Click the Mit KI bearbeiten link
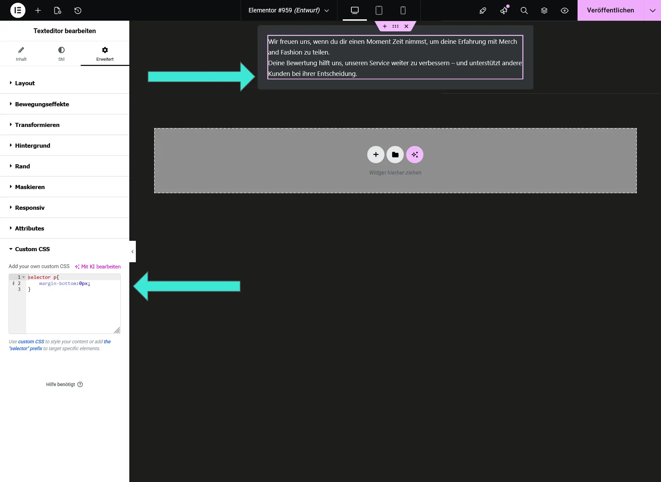The width and height of the screenshot is (661, 482). click(98, 266)
